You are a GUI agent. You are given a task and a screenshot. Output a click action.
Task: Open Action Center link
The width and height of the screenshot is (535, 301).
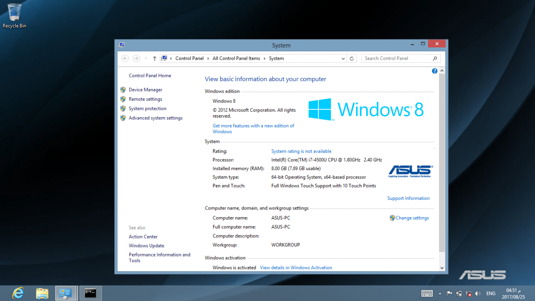(x=143, y=237)
